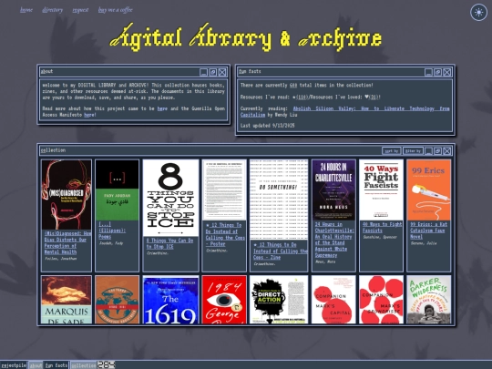Close the about window
The width and height of the screenshot is (492, 369).
pyautogui.click(x=222, y=72)
